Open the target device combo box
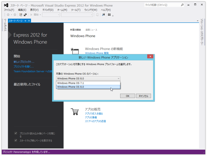This screenshot has height=156, width=207. click(x=77, y=15)
